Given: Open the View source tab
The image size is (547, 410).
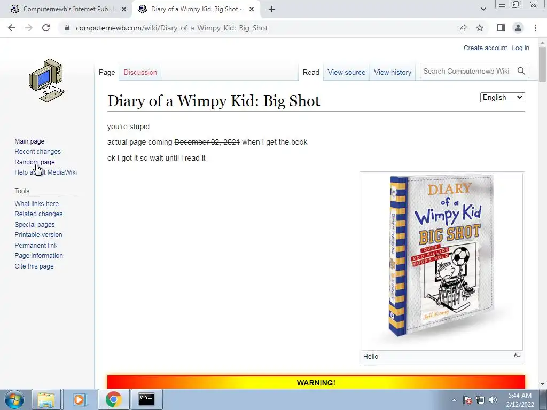Looking at the screenshot, I should pos(346,72).
